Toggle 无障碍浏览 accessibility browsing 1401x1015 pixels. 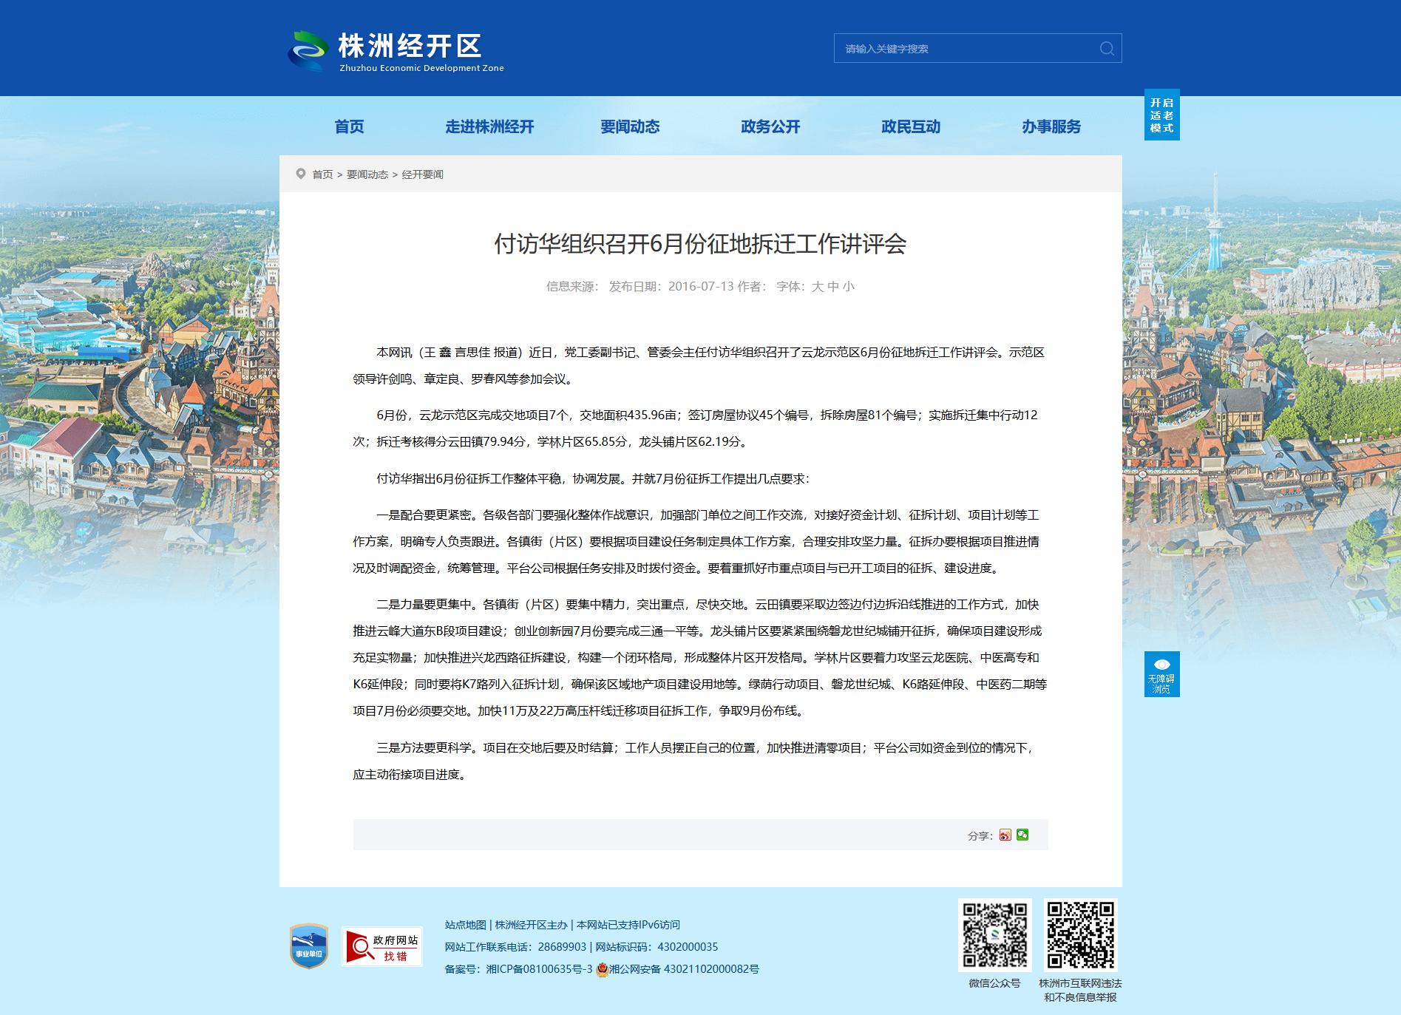[1161, 674]
